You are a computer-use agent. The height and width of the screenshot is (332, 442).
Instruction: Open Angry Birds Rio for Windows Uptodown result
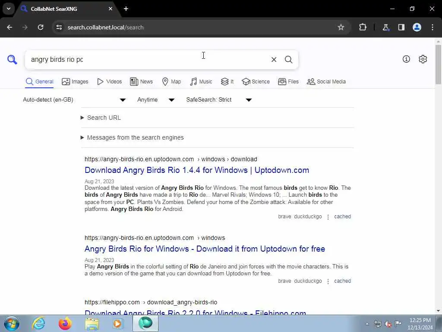pyautogui.click(x=205, y=249)
